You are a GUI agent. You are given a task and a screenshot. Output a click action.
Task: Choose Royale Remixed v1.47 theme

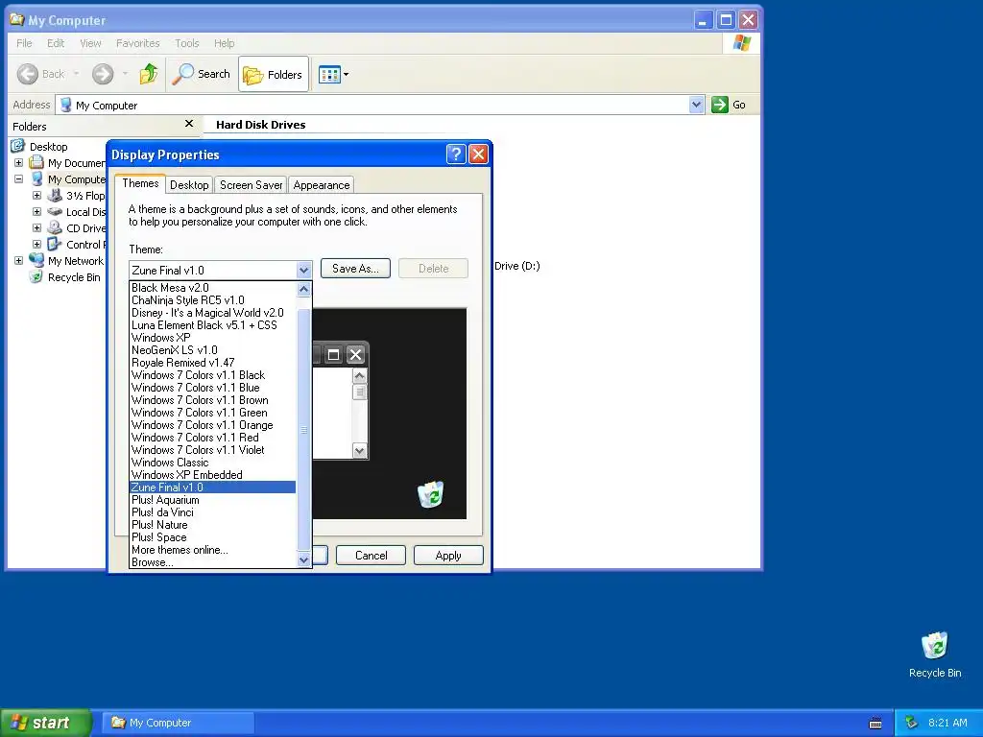tap(212, 363)
